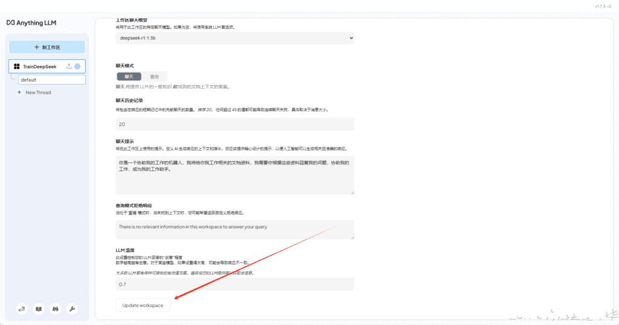Screen dimensions: 619x325
Task: Click the Update workspace button
Action: (x=143, y=305)
